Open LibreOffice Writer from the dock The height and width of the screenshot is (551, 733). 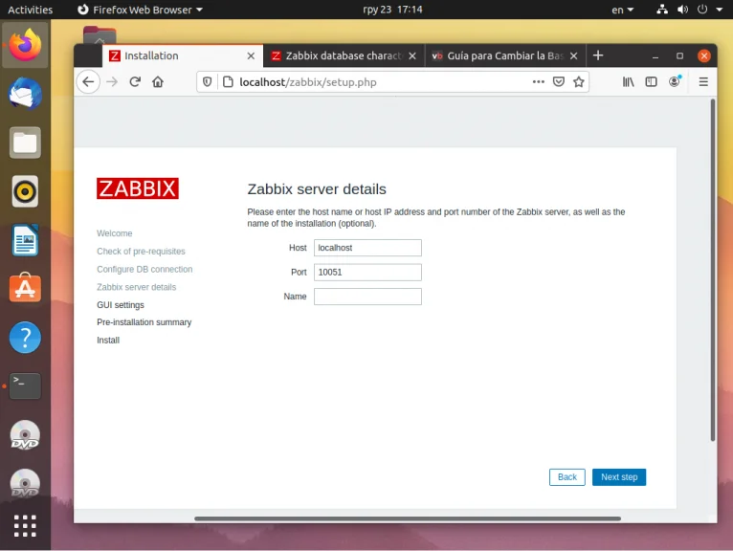click(25, 240)
